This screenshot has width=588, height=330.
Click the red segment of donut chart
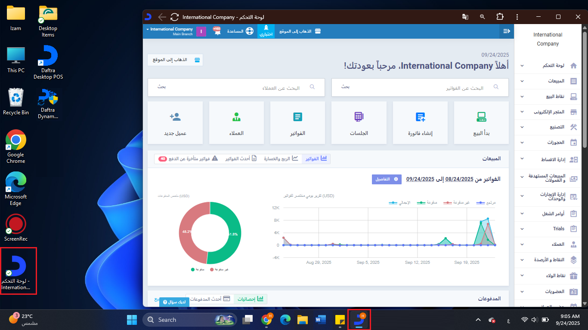[185, 232]
